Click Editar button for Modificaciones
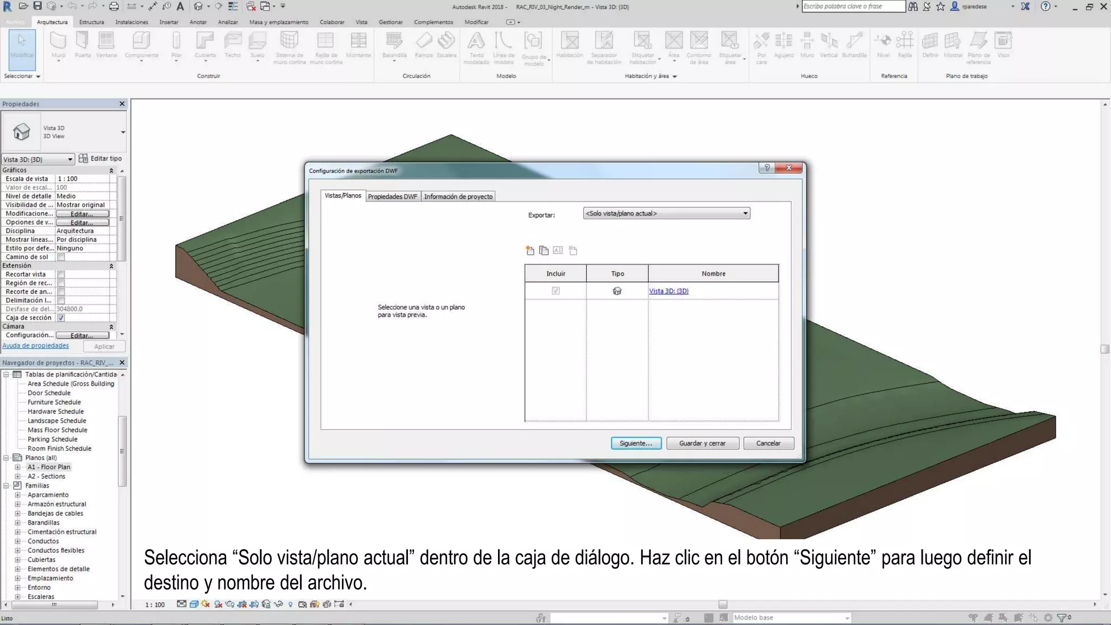 tap(82, 214)
